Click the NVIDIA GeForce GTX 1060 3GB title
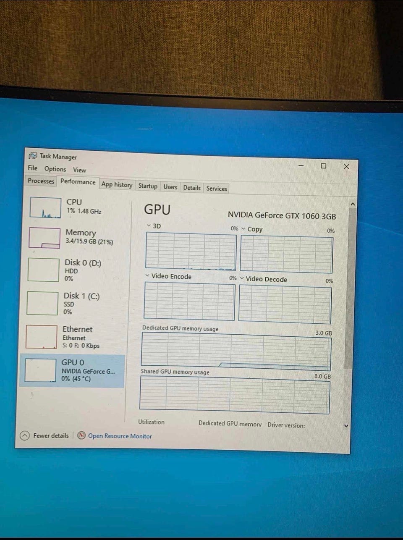Image resolution: width=403 pixels, height=540 pixels. [282, 215]
